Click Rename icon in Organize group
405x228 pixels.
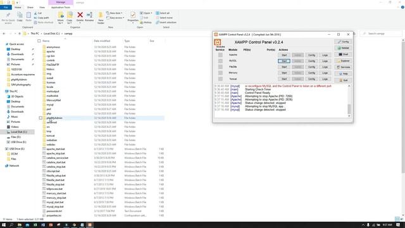[89, 15]
